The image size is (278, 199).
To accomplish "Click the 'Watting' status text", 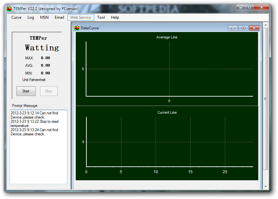I will (42, 47).
